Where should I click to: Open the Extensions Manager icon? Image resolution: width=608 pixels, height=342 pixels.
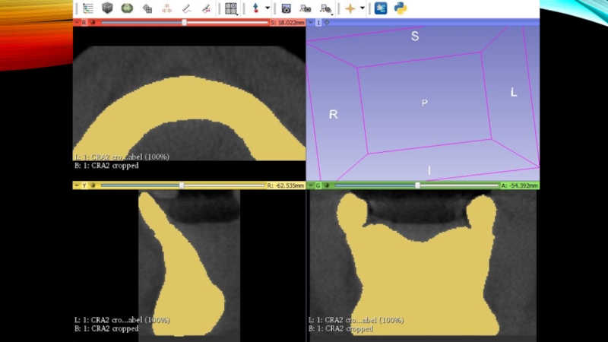click(x=381, y=8)
